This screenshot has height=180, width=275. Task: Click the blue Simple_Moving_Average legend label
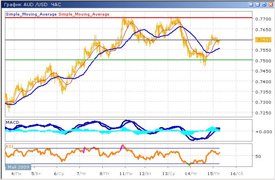[31, 14]
